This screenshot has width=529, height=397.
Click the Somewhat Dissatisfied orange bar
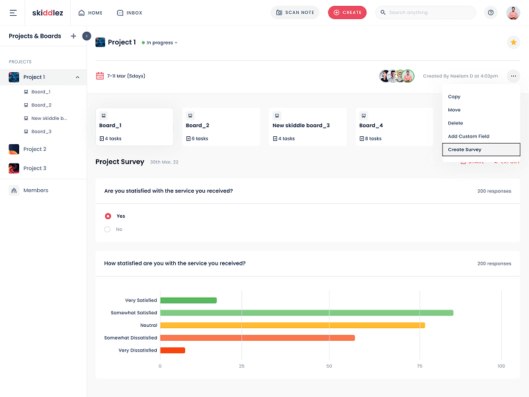coord(257,337)
